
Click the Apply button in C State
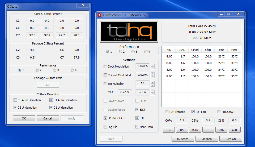pos(72,118)
